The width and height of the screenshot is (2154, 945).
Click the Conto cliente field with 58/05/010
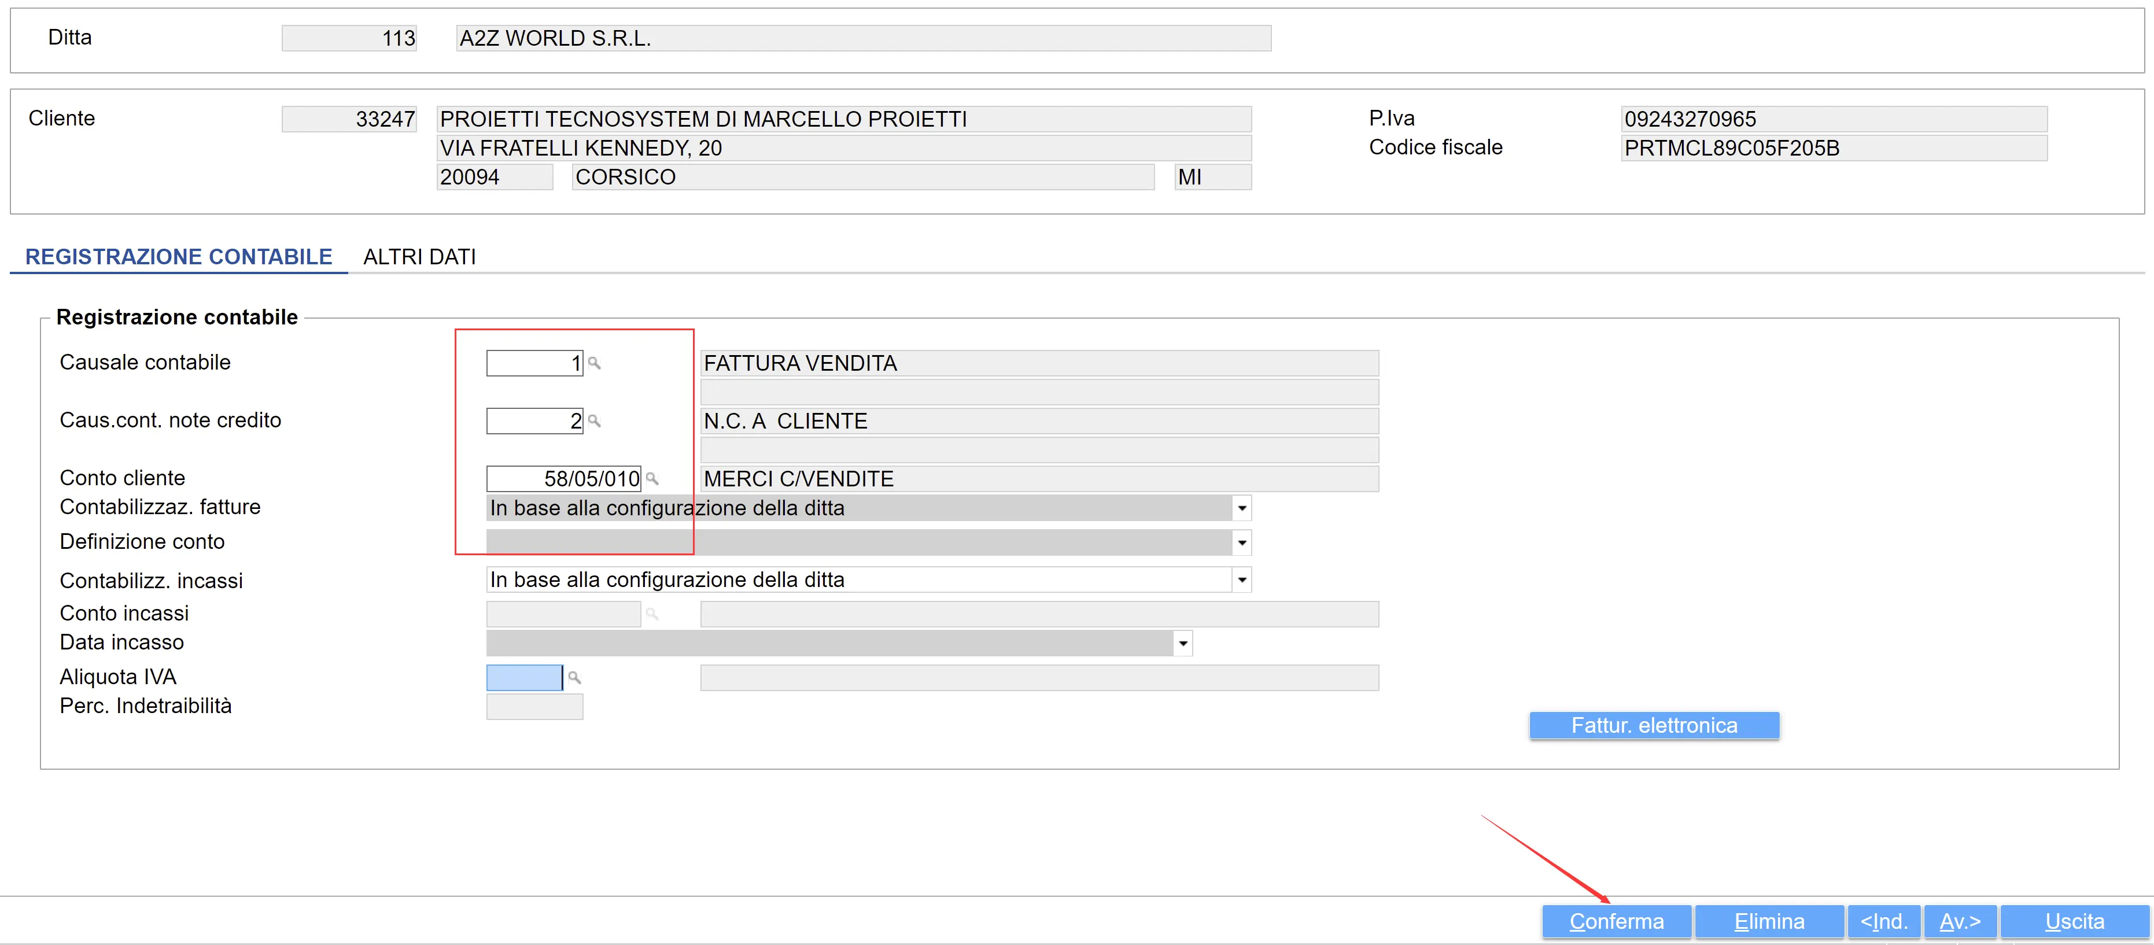coord(563,478)
